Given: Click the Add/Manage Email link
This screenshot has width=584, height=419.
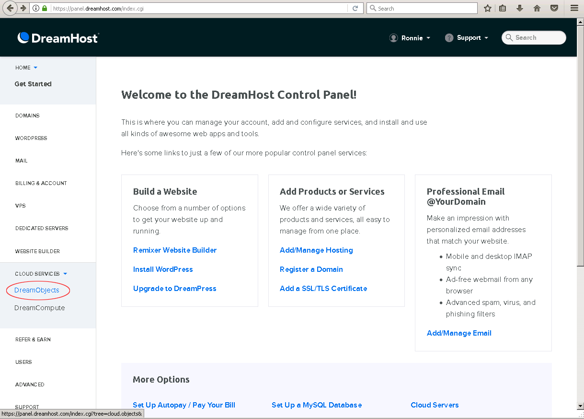Looking at the screenshot, I should click(x=459, y=333).
